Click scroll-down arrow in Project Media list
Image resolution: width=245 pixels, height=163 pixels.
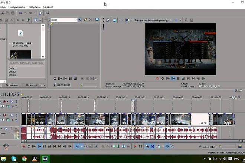(x=43, y=57)
